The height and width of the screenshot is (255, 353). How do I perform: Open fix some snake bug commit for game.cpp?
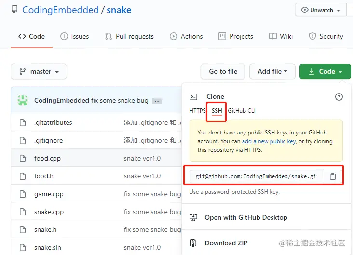point(152,194)
